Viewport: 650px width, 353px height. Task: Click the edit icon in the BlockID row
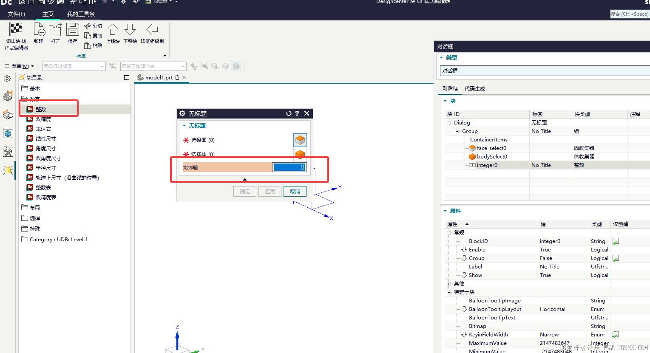coord(616,241)
